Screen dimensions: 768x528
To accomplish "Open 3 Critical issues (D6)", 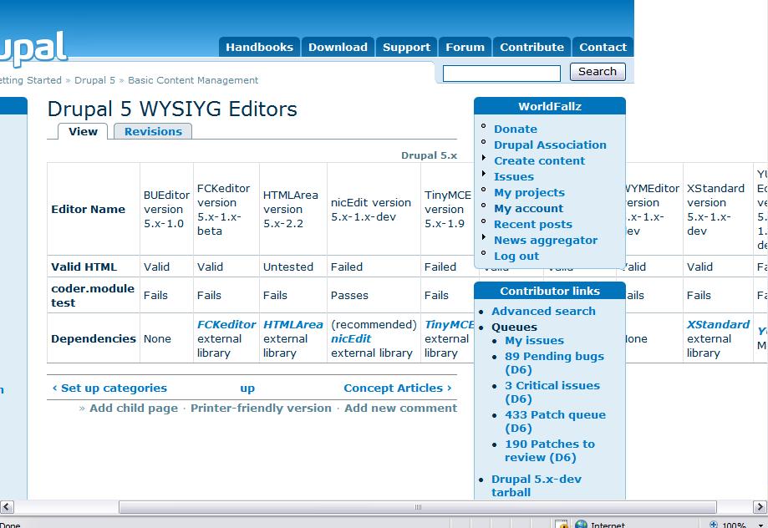I will point(552,392).
